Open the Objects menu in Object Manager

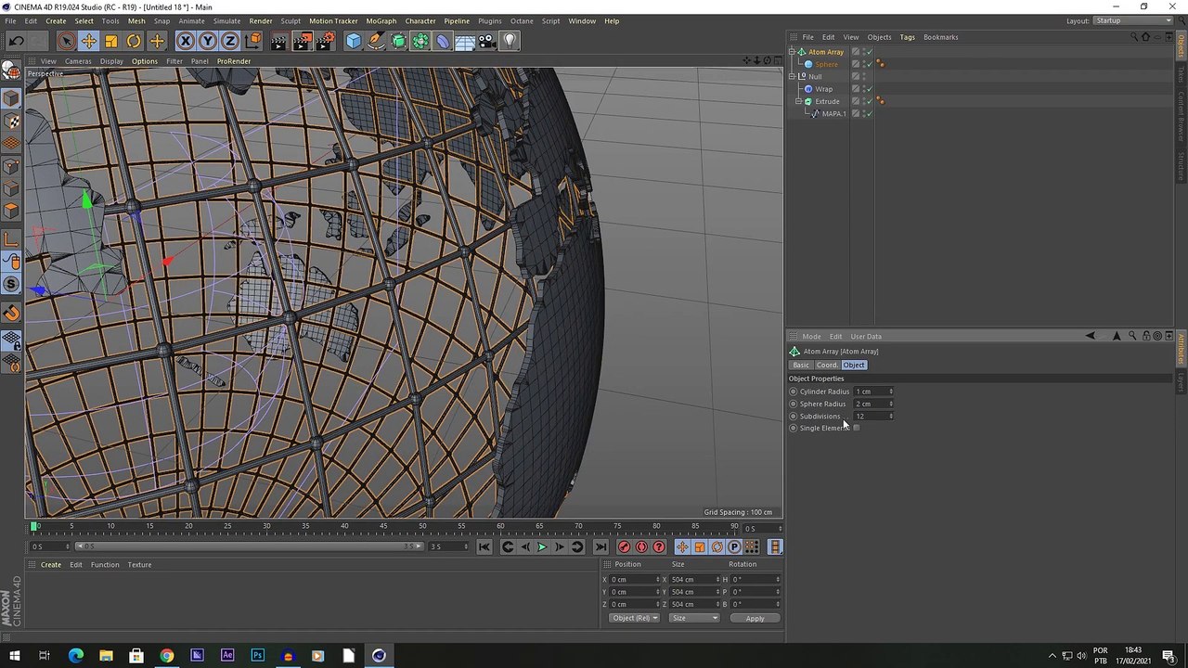click(x=879, y=37)
